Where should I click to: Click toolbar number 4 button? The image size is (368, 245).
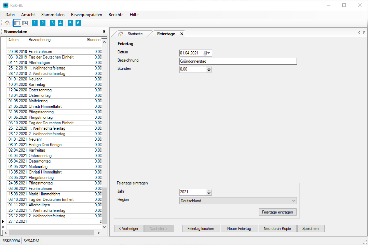(x=60, y=23)
